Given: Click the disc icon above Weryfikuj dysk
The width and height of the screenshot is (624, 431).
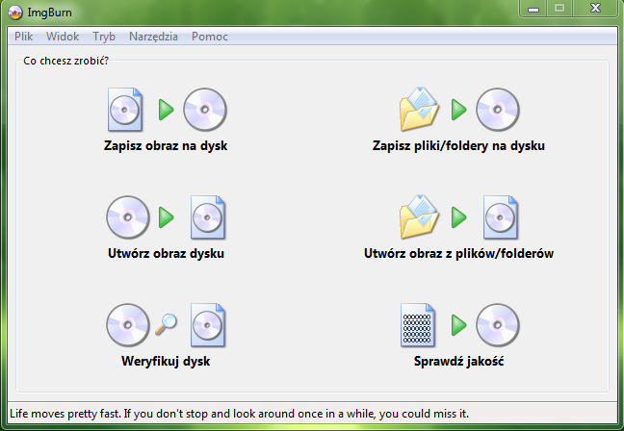Looking at the screenshot, I should 128,325.
